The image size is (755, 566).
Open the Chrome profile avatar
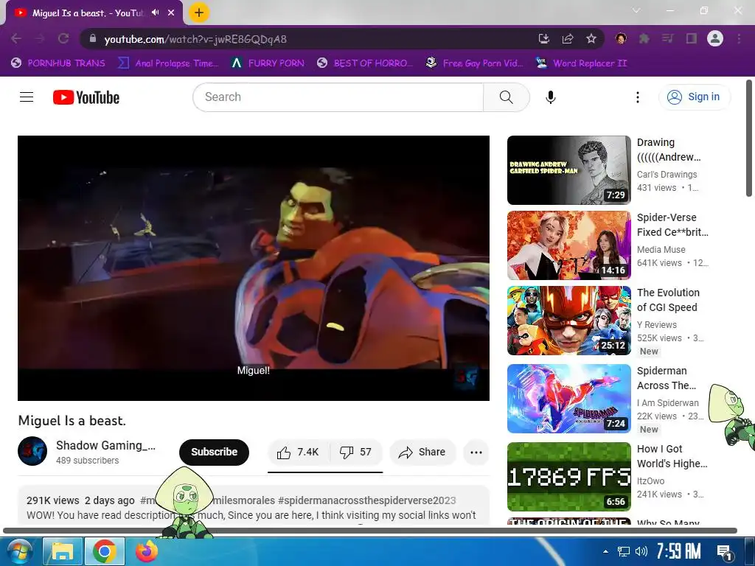[x=715, y=38]
